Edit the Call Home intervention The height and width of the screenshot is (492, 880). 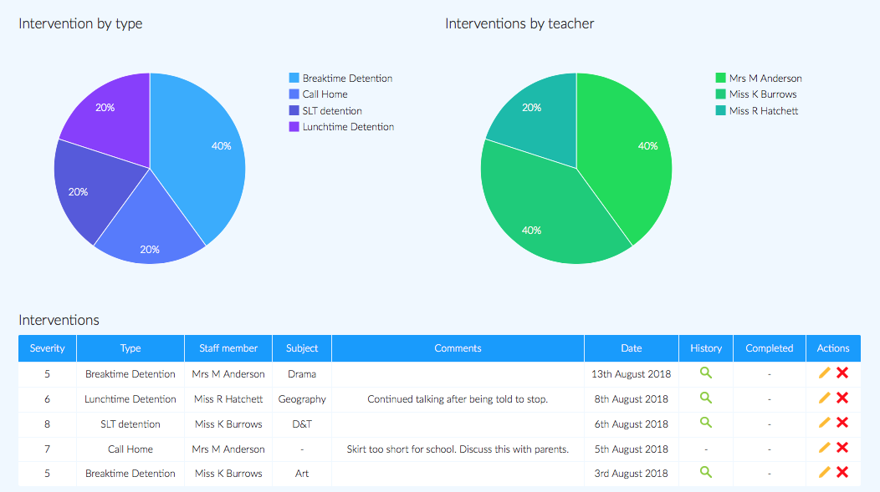click(x=824, y=448)
